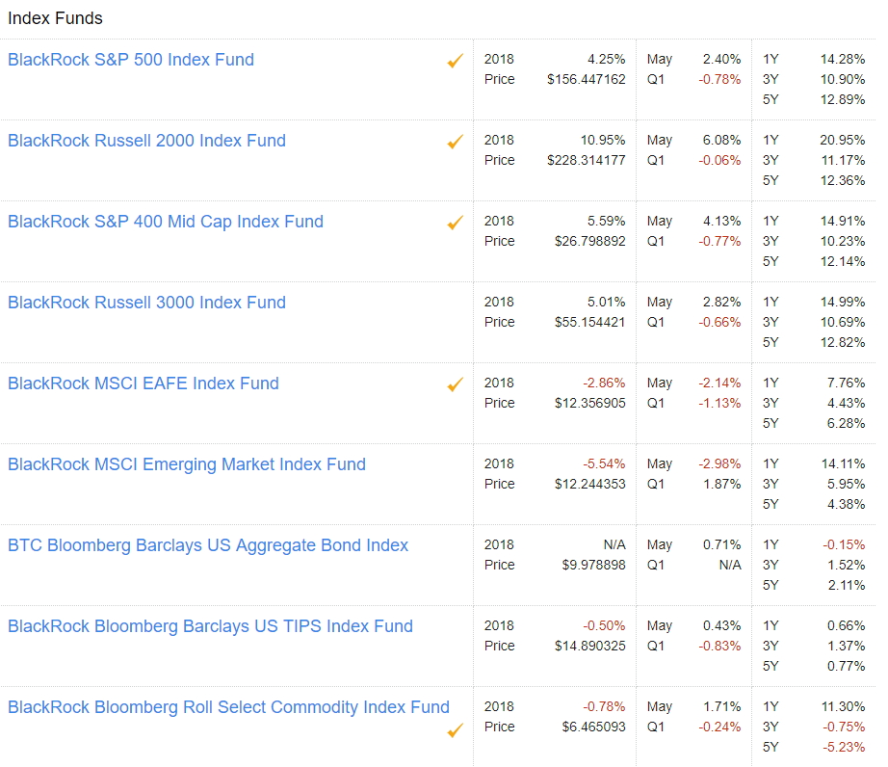Viewport: 888px width, 767px height.
Task: Click the -2.86% 2018 return value
Action: point(604,383)
